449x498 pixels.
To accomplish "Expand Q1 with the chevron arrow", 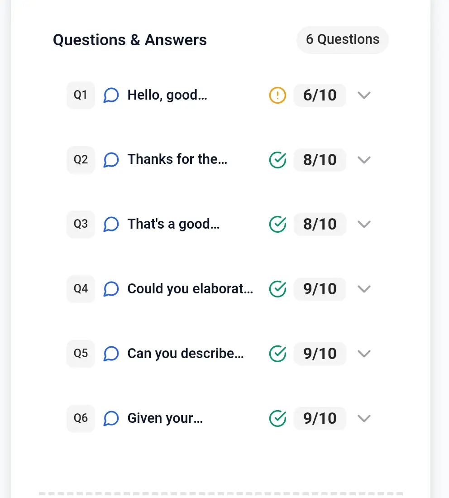I will pyautogui.click(x=364, y=96).
